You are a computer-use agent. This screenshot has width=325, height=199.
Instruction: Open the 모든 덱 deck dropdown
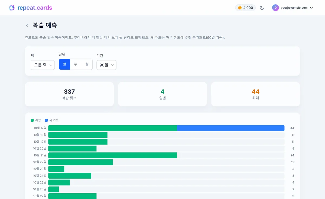tap(43, 65)
